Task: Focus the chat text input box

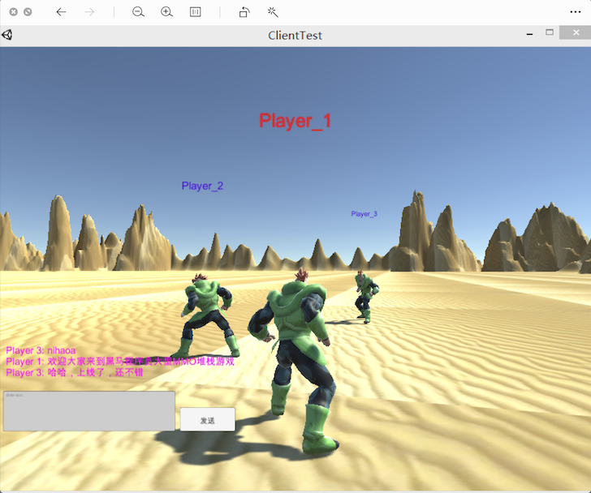Action: point(89,411)
